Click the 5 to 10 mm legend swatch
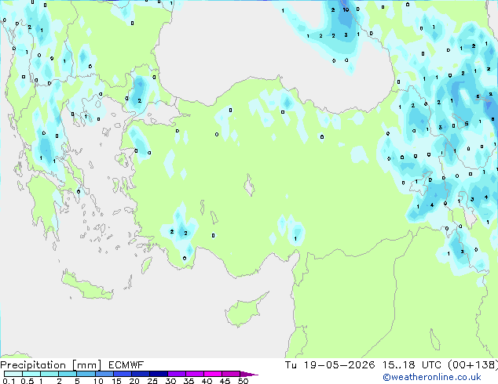Viewport: 498px width, 384px height. click(x=86, y=374)
